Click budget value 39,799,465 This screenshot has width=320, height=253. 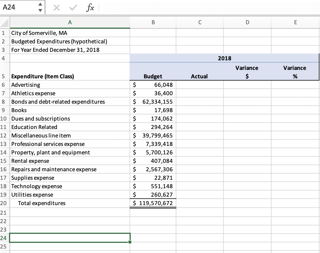(153, 136)
